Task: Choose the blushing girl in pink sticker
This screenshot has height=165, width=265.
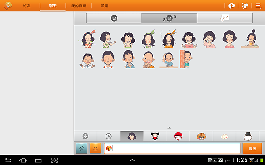Action: [229, 39]
